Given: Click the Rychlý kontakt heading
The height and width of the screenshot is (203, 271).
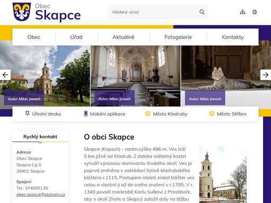Looking at the screenshot, I should (x=40, y=137).
